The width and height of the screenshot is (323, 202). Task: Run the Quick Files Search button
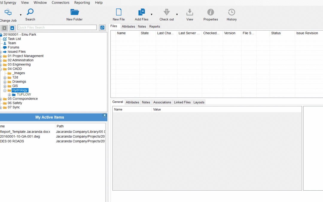102,28
